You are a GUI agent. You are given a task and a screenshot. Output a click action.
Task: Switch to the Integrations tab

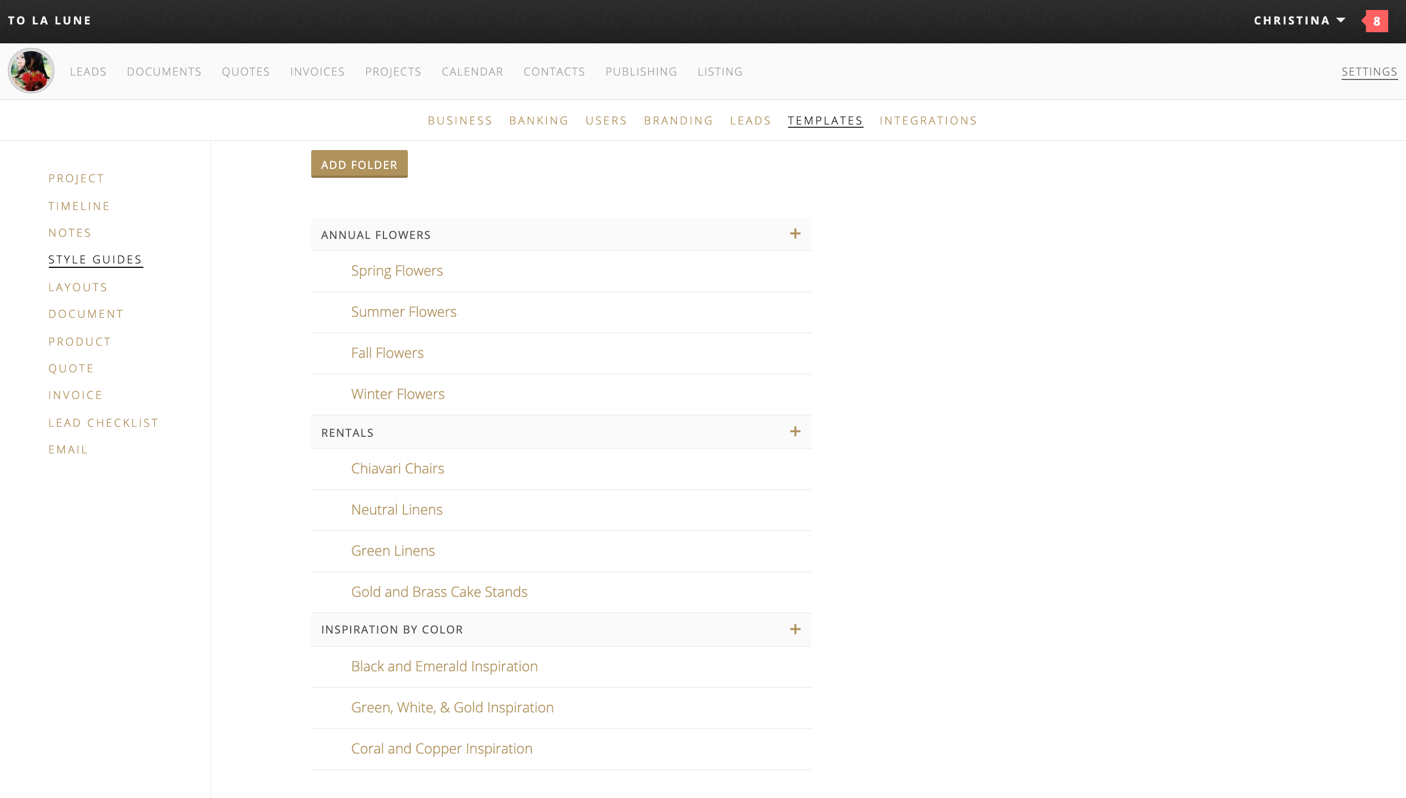click(929, 120)
